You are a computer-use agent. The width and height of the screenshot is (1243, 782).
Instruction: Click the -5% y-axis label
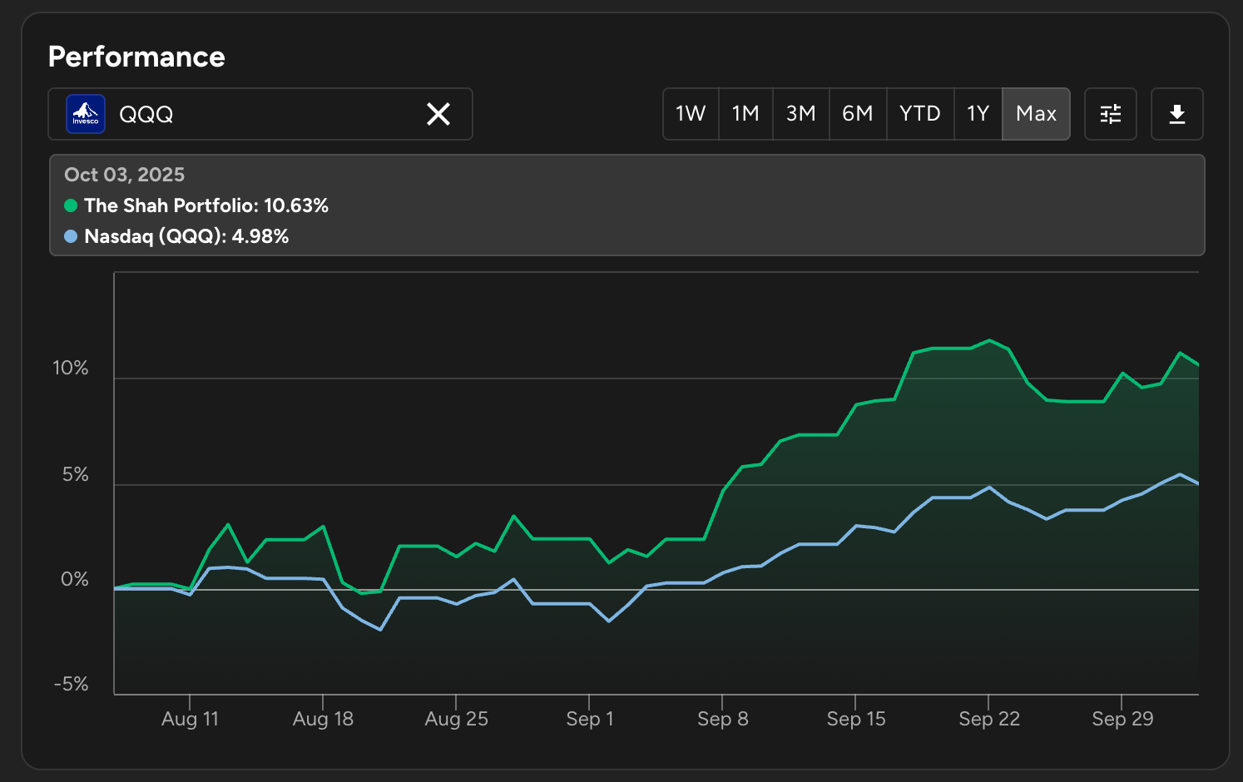[x=71, y=684]
